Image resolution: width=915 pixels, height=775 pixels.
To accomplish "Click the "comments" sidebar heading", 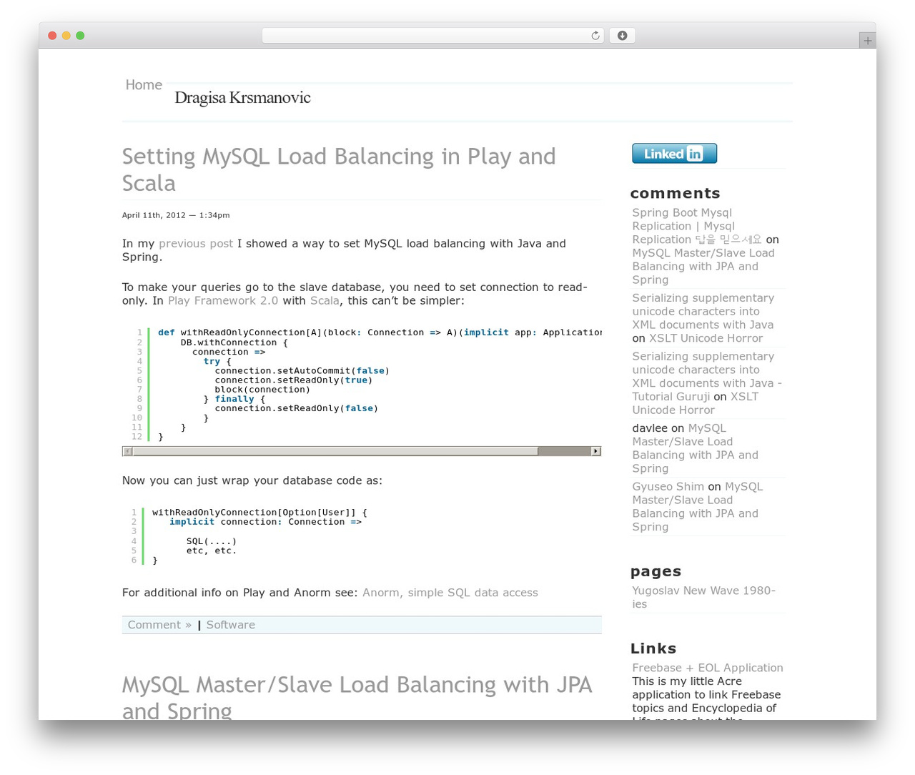I will point(675,193).
